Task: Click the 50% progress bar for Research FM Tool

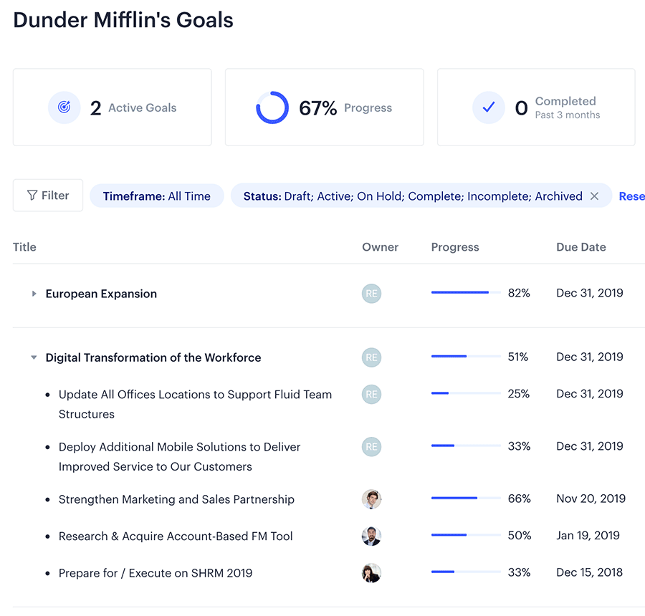Action: pos(466,535)
